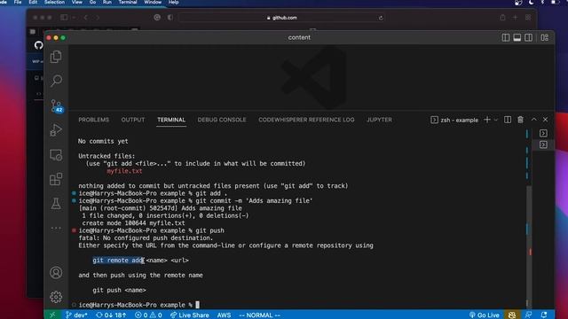
Task: Open the Testing flask view
Action: (x=56, y=204)
